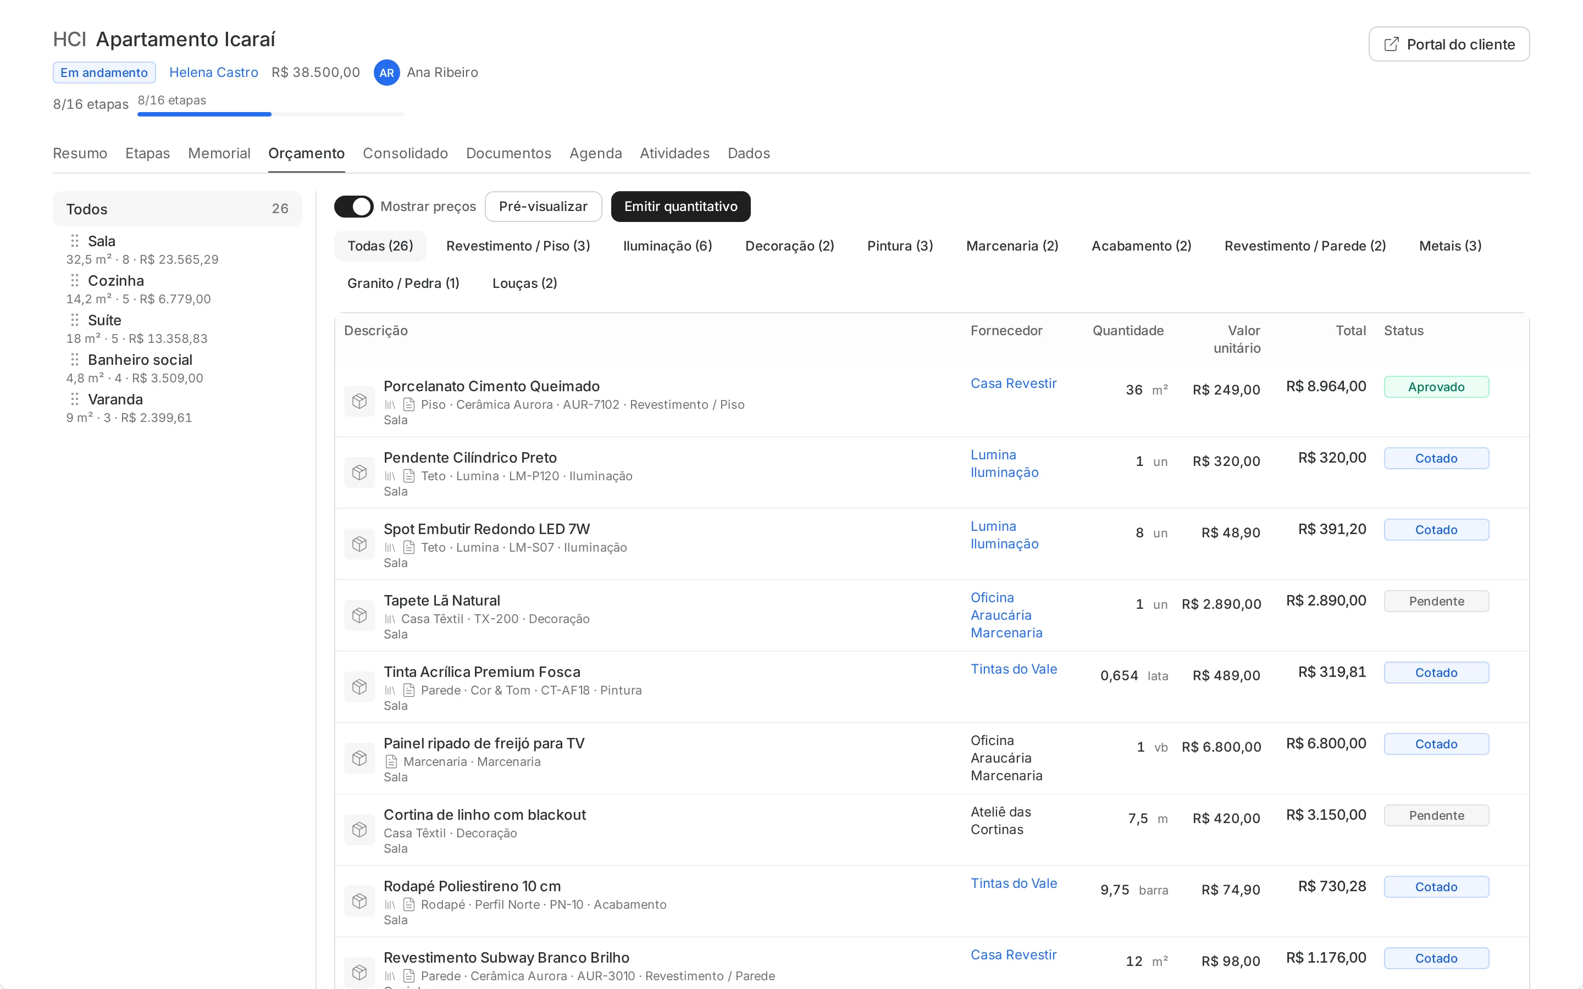The image size is (1583, 989).
Task: Switch to the Consolidado tab
Action: tap(405, 153)
